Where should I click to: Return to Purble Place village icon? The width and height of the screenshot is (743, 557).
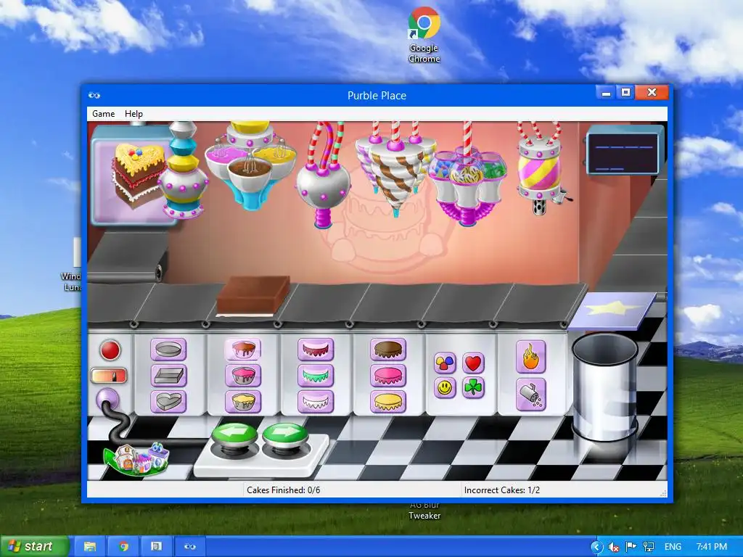click(x=136, y=458)
